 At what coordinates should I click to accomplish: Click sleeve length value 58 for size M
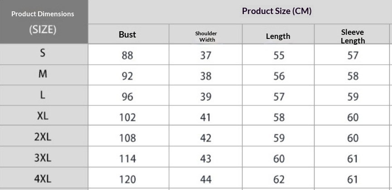[x=353, y=76]
